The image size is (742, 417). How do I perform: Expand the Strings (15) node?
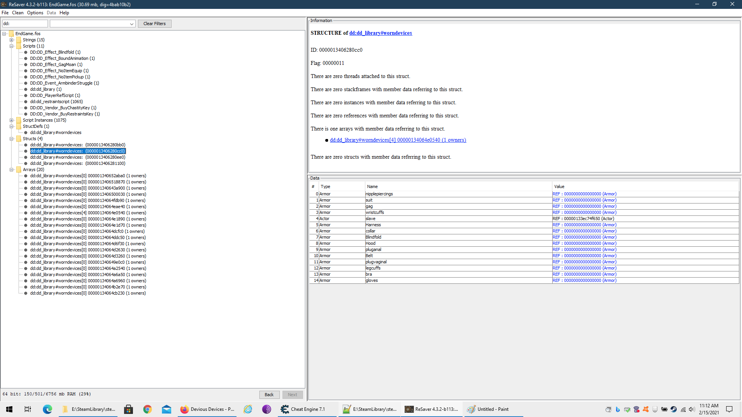[12, 40]
